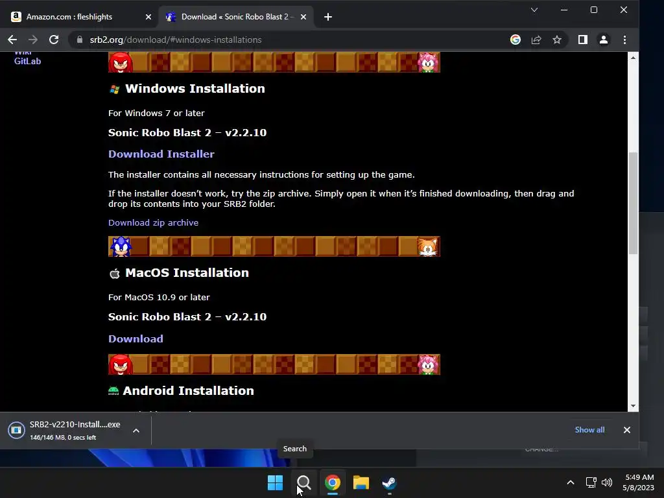Open the Chrome profile icon
664x498 pixels.
[604, 40]
